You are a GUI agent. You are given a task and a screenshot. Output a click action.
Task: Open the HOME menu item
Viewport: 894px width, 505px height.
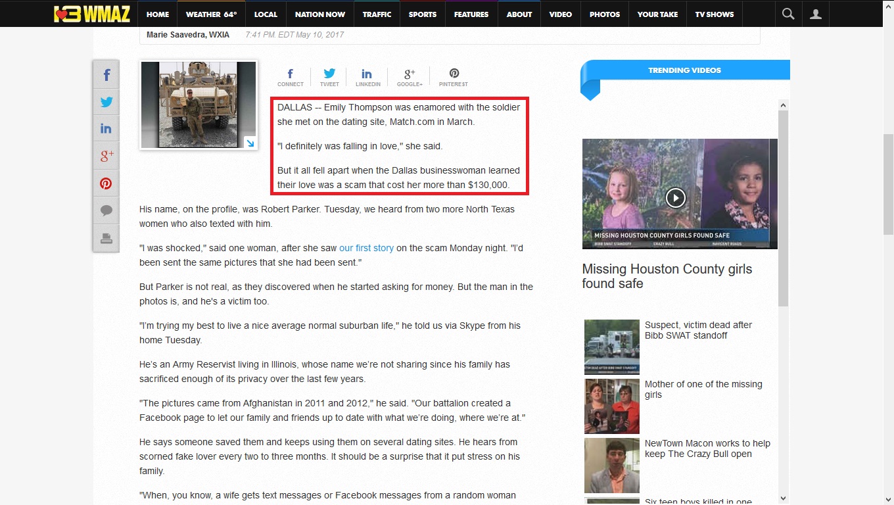[158, 14]
